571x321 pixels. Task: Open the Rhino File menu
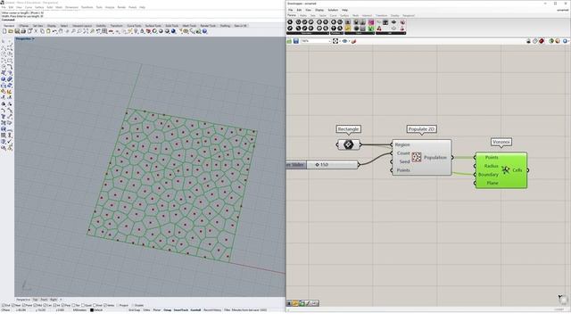(4, 7)
